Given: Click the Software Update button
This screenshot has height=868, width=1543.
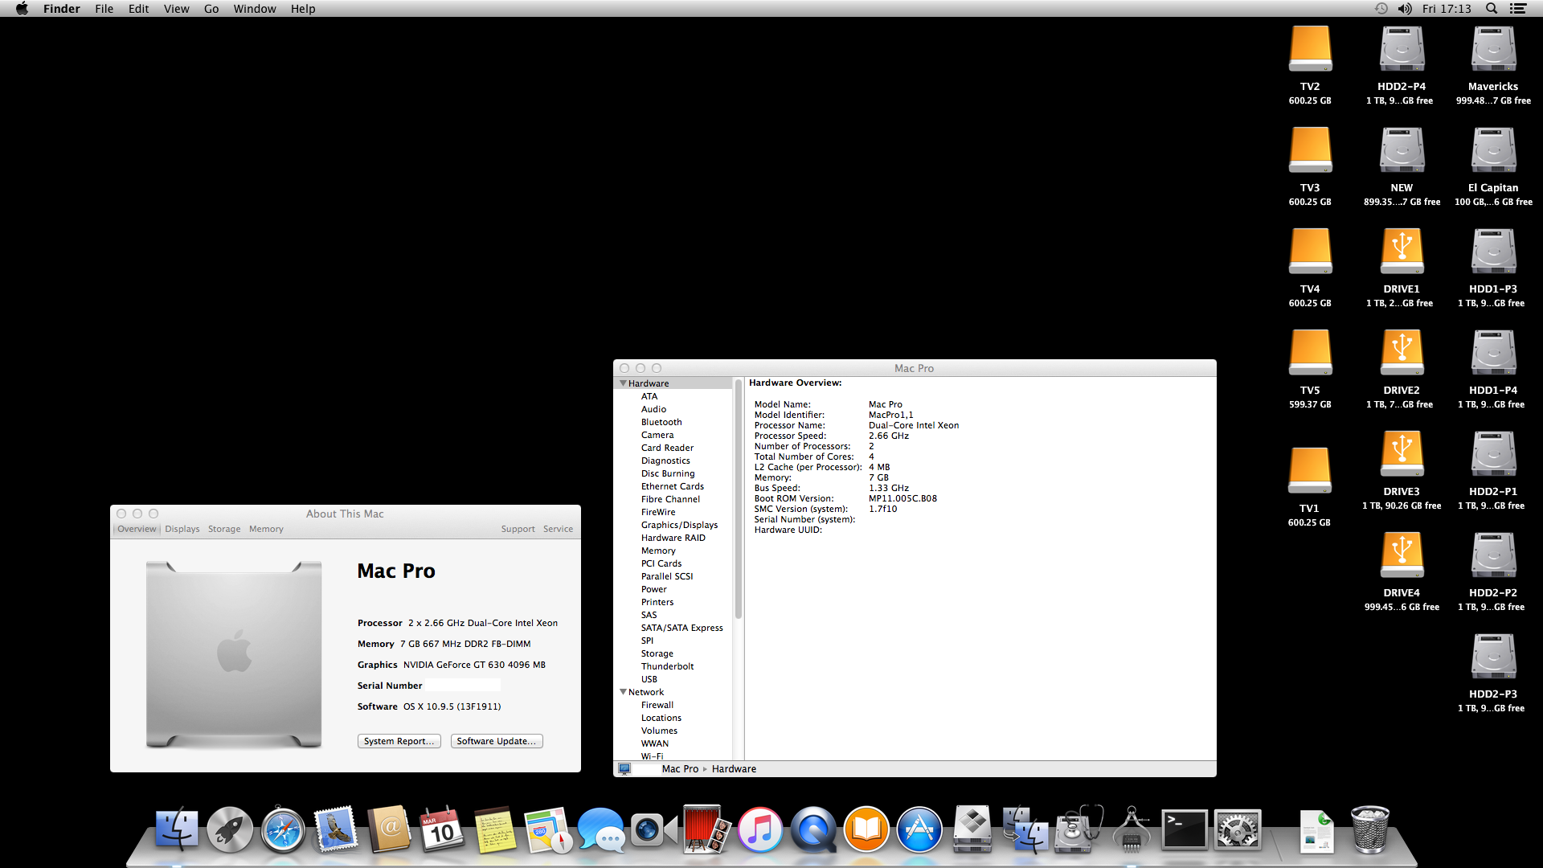Looking at the screenshot, I should point(496,741).
